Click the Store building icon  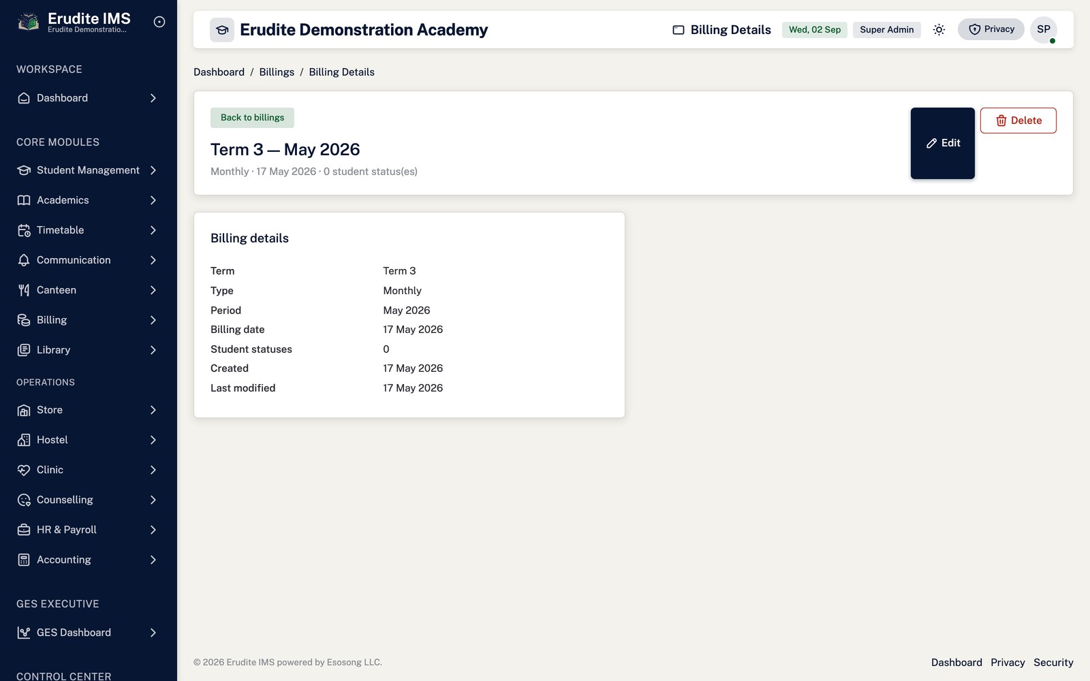click(x=24, y=410)
